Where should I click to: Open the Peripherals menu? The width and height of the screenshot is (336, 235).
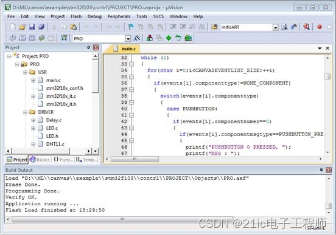pyautogui.click(x=119, y=16)
